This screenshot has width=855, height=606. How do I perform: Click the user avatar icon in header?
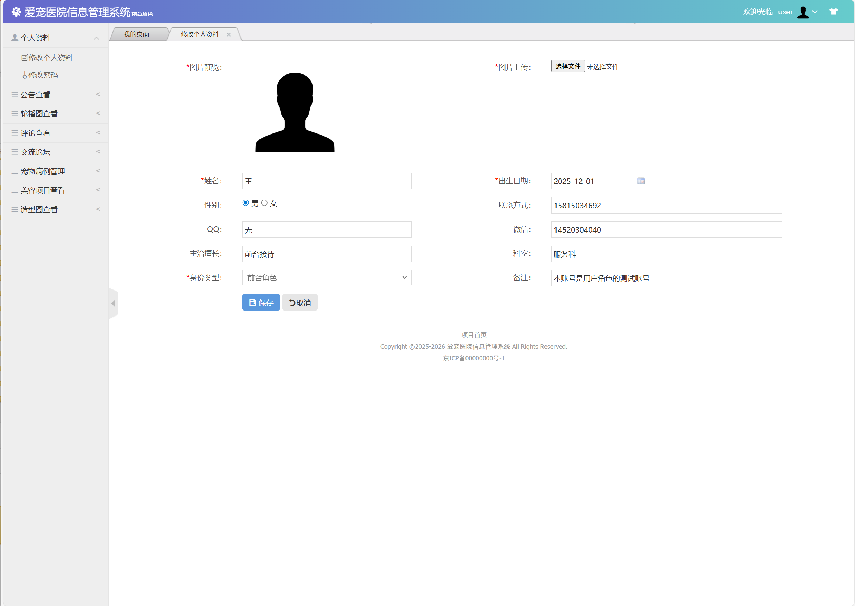coord(803,12)
